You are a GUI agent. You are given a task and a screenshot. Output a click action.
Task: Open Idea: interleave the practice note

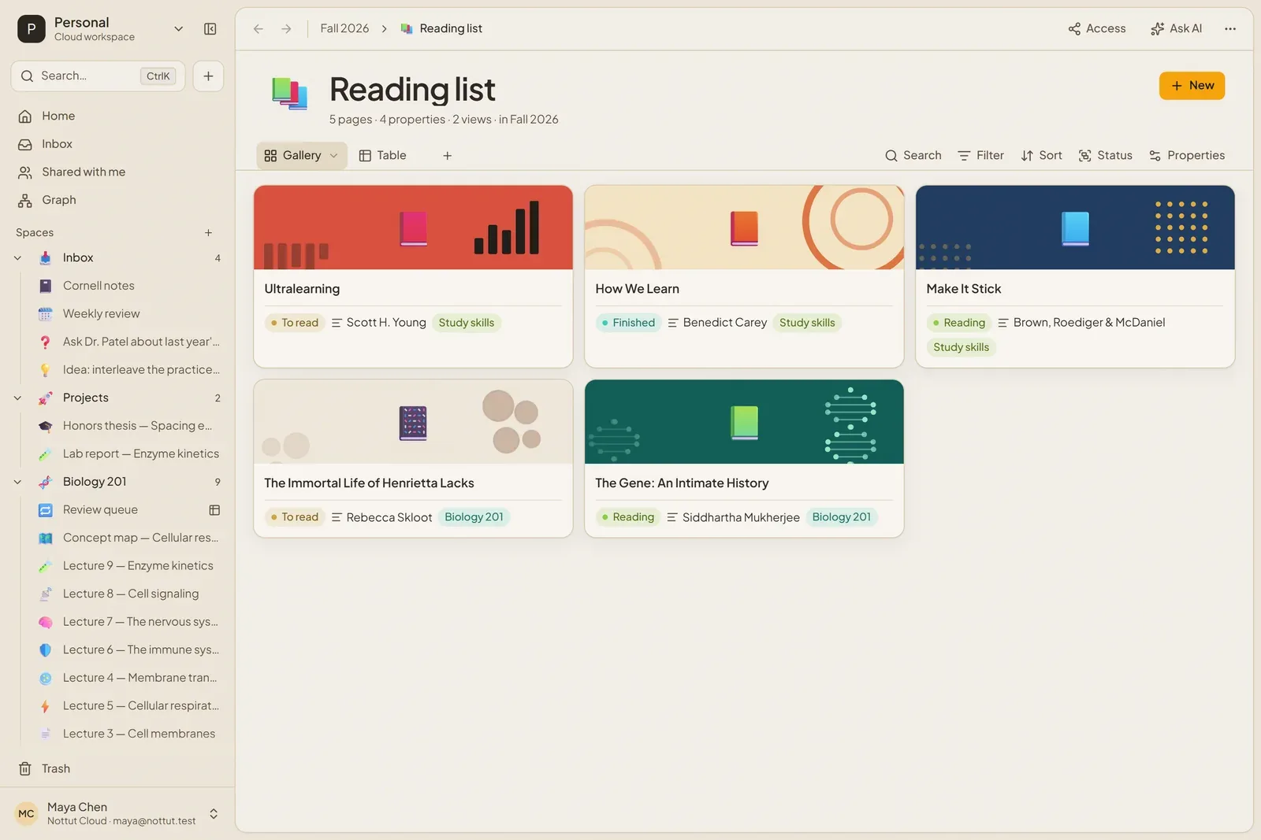129,370
